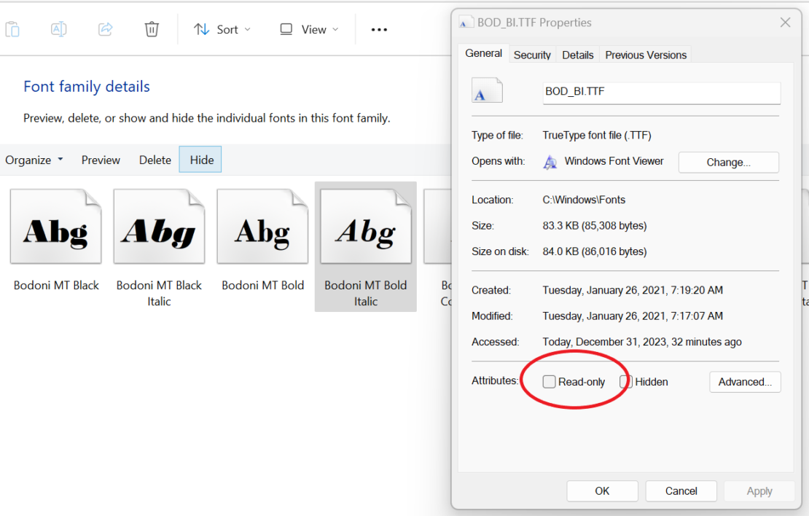Viewport: 809px width, 516px height.
Task: Click the Windows Font Viewer icon beside Opens with
Action: coord(550,161)
